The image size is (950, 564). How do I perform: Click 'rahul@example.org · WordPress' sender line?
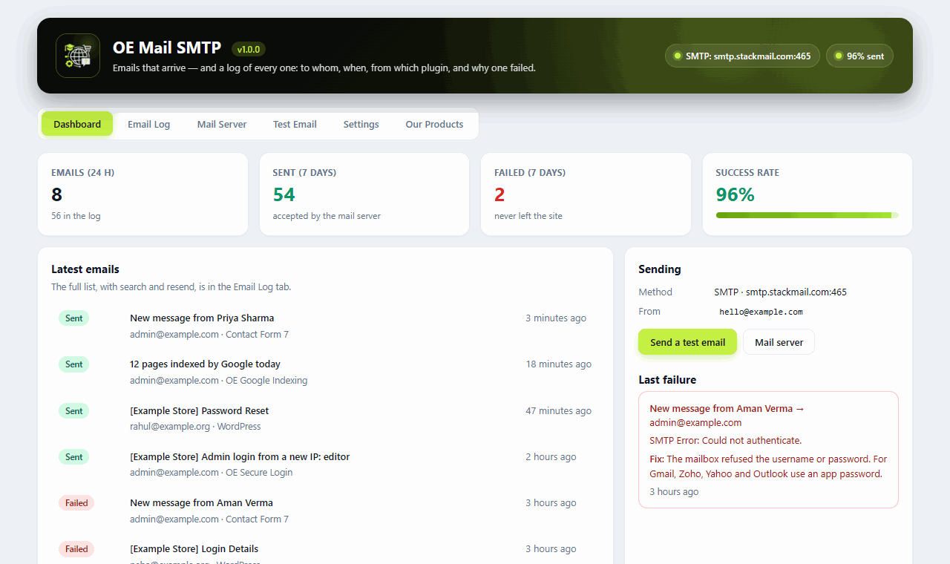[x=195, y=427]
